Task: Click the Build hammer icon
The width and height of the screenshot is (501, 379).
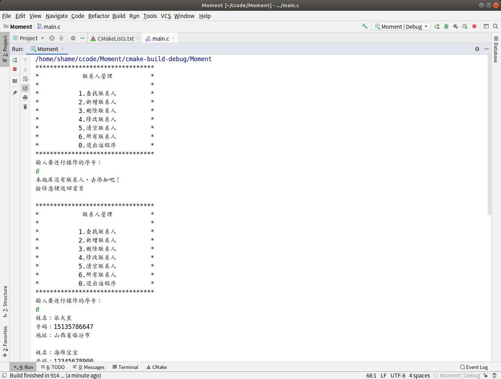Action: coord(364,26)
